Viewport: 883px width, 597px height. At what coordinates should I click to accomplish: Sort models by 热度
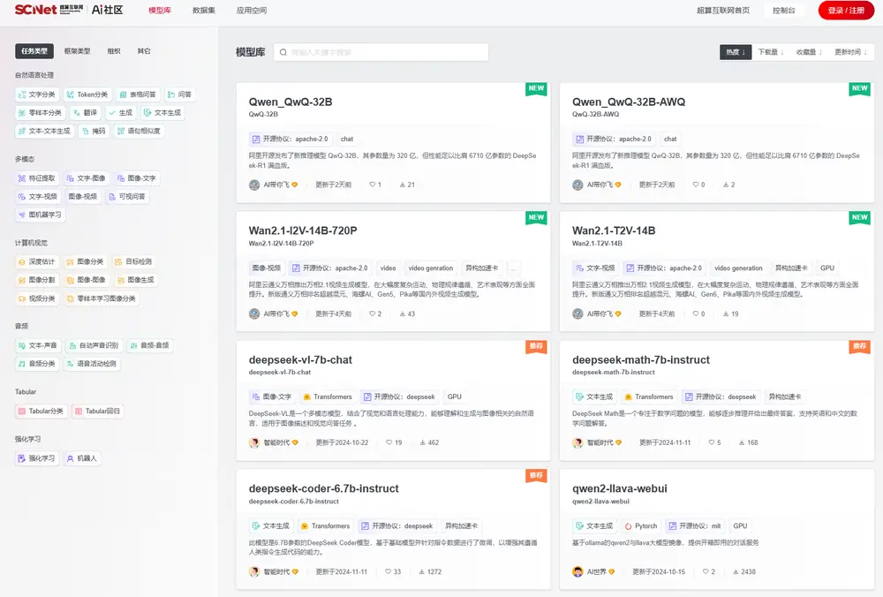click(736, 52)
